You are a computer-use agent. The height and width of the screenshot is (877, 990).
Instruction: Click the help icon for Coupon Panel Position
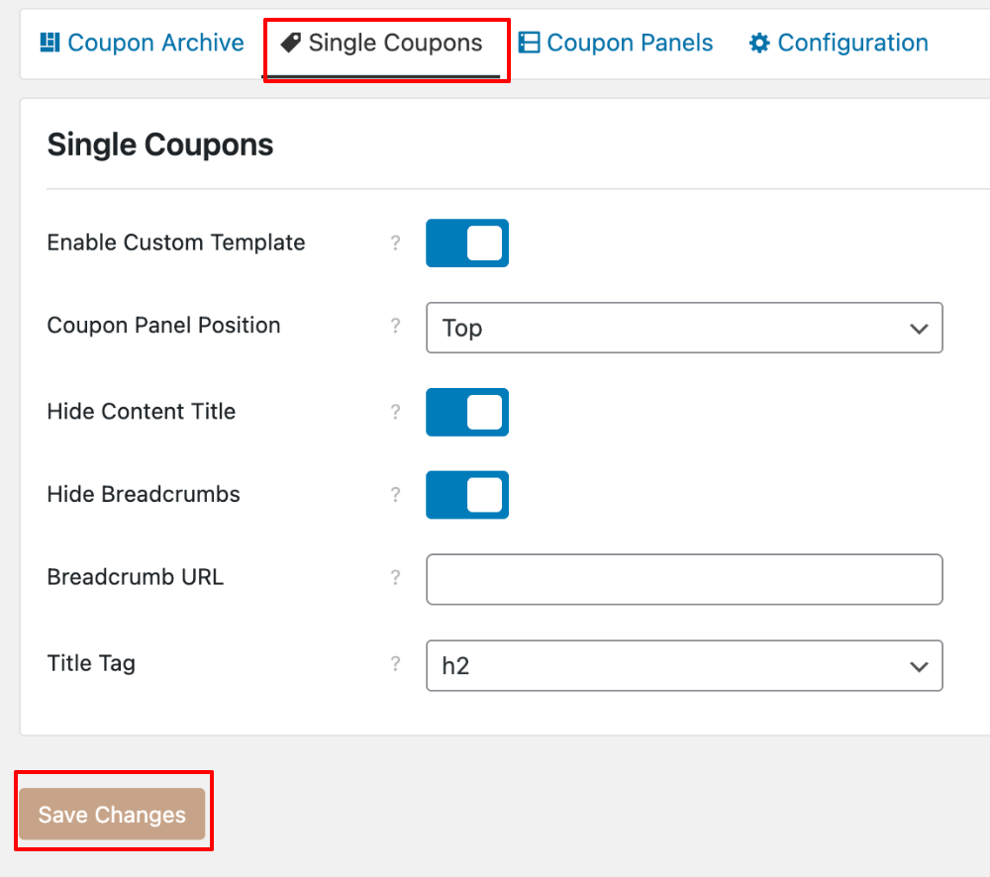point(396,327)
